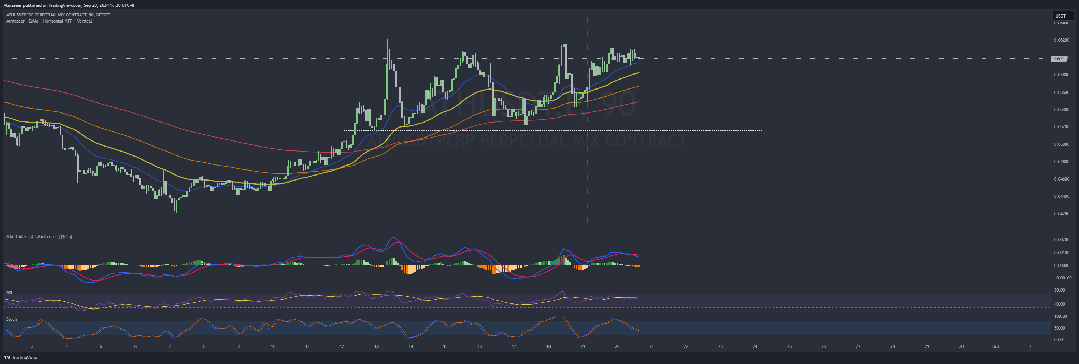Click the Atmaseer EMAs + Horizontal MTF indicator label
1079x364 pixels.
point(49,21)
